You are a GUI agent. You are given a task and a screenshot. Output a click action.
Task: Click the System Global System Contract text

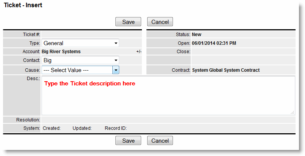pos(226,70)
